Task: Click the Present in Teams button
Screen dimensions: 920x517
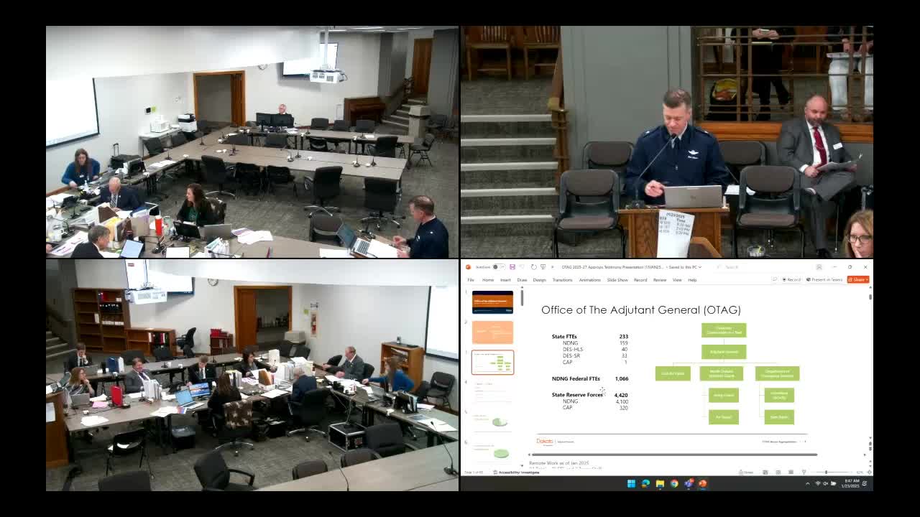Action: point(824,279)
